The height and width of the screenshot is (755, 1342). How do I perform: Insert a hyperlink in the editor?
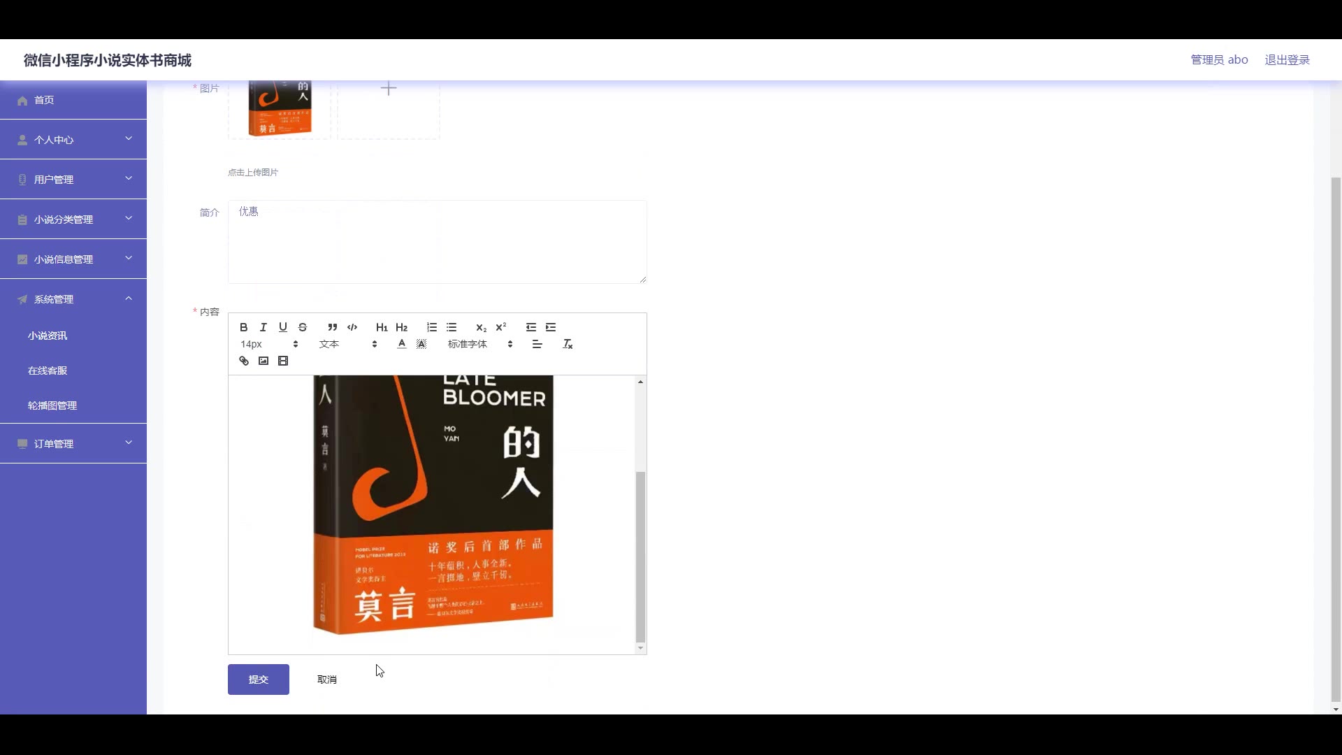point(243,361)
